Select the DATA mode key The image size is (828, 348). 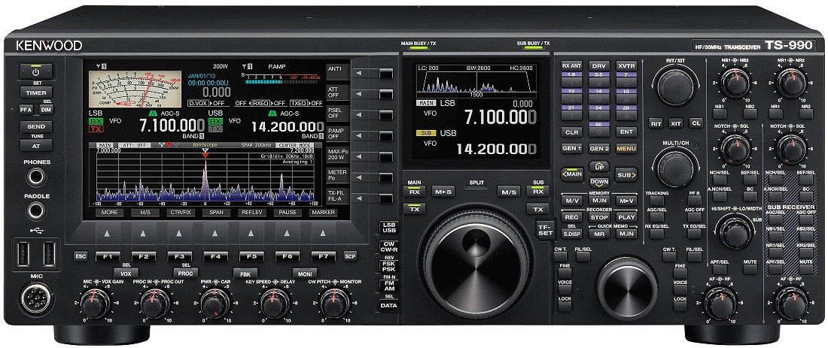pyautogui.click(x=388, y=305)
